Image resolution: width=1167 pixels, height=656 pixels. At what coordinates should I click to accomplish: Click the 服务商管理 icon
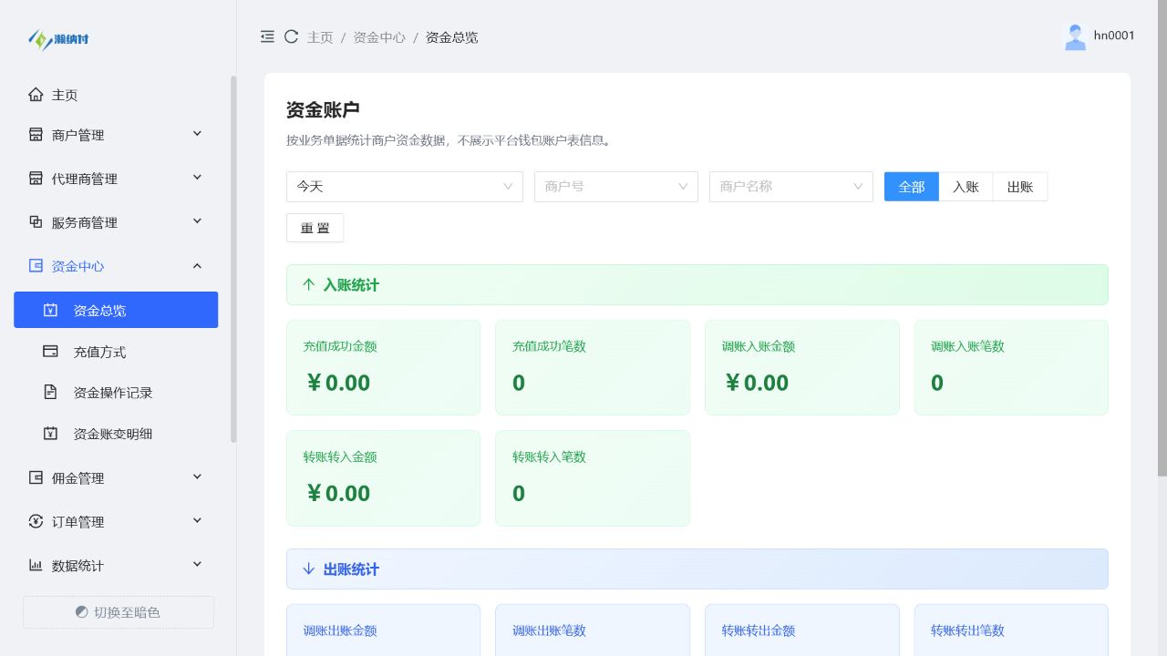coord(36,222)
